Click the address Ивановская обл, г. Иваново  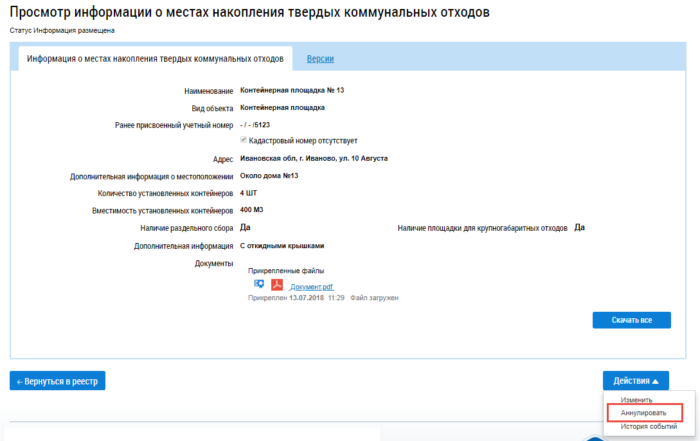tap(314, 158)
